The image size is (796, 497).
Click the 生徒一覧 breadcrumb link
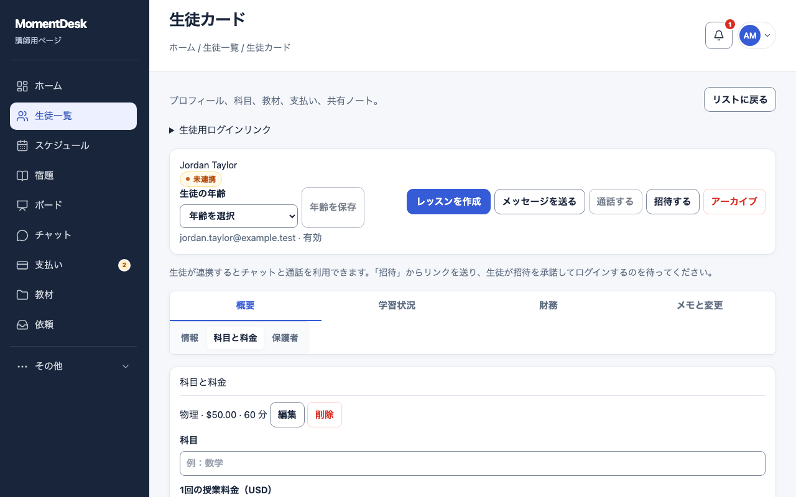pos(221,47)
